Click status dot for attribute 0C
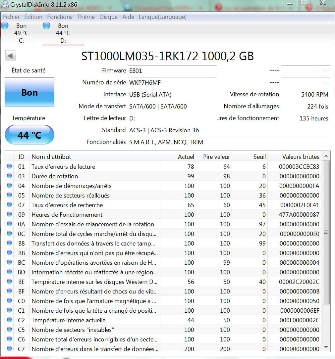This screenshot has width=335, height=359. pos(9,234)
